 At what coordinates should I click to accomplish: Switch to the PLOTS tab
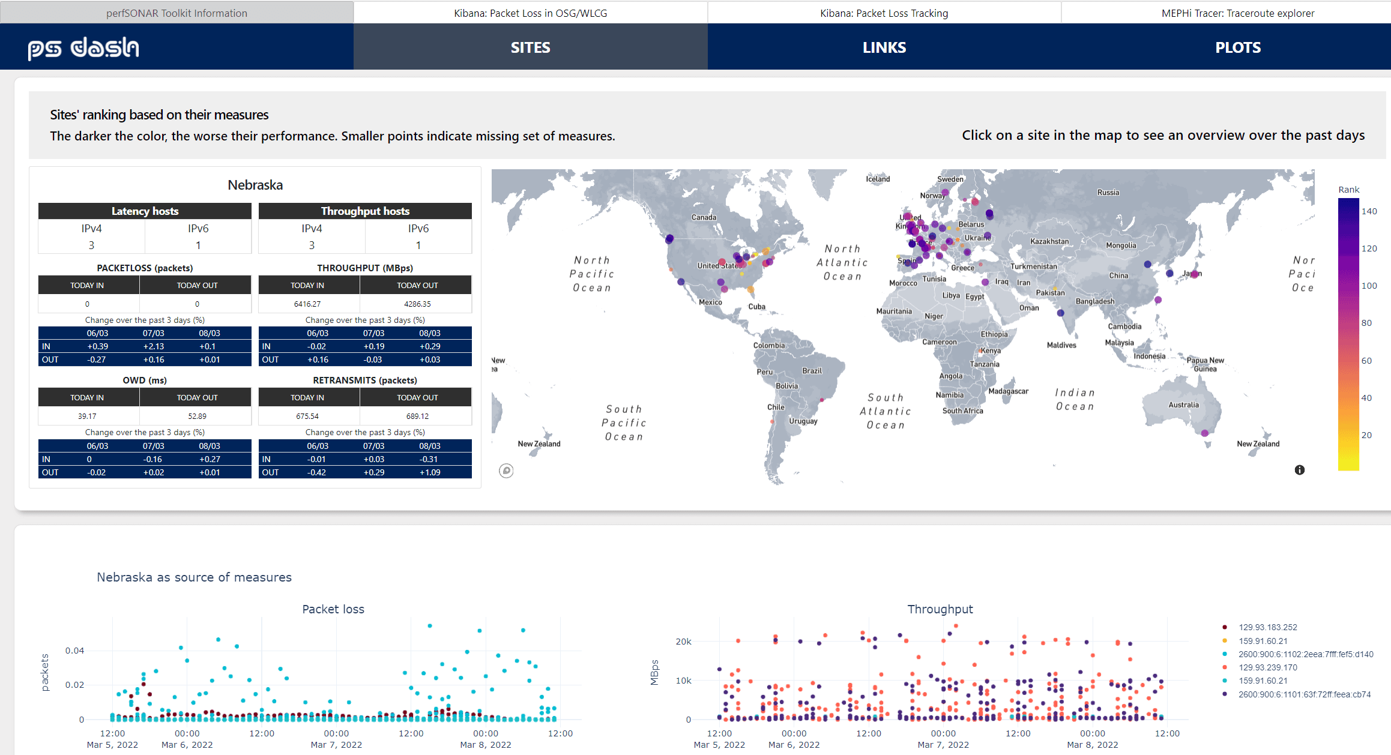(x=1237, y=47)
